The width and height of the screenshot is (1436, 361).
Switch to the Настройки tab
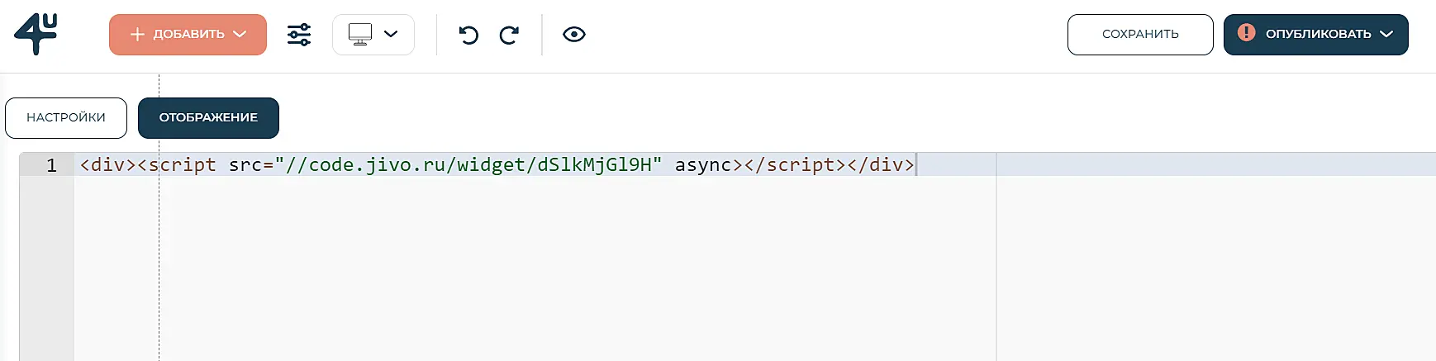pos(66,117)
